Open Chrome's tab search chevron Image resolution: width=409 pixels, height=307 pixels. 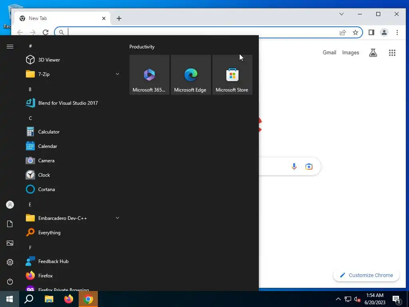tap(341, 14)
